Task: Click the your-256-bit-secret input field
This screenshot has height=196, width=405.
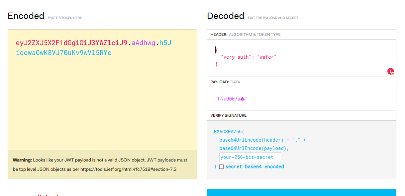Action: [250, 157]
